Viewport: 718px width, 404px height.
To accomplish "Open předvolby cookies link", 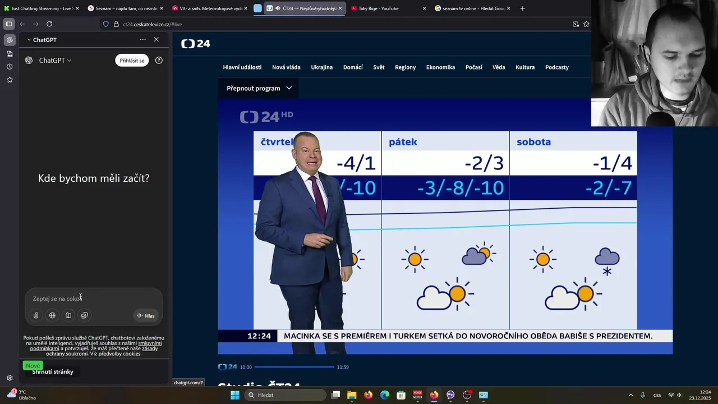I will [x=119, y=354].
